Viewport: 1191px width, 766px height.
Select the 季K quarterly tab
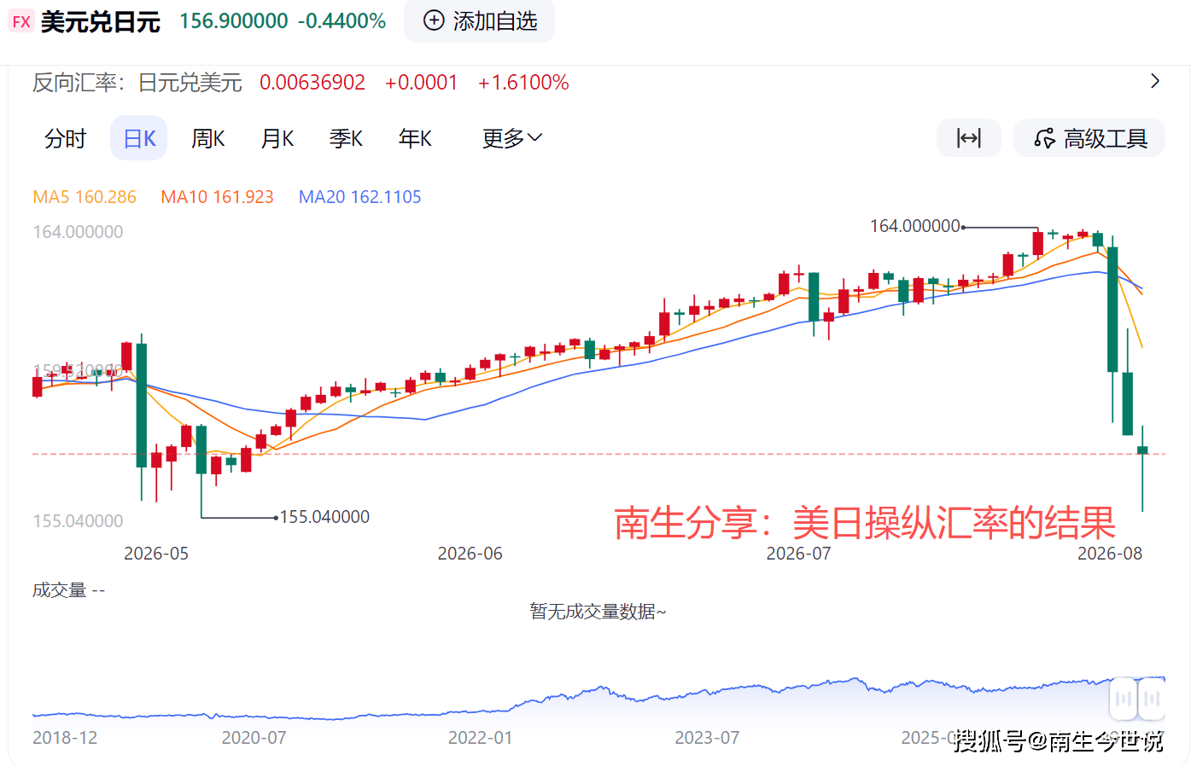[x=346, y=138]
